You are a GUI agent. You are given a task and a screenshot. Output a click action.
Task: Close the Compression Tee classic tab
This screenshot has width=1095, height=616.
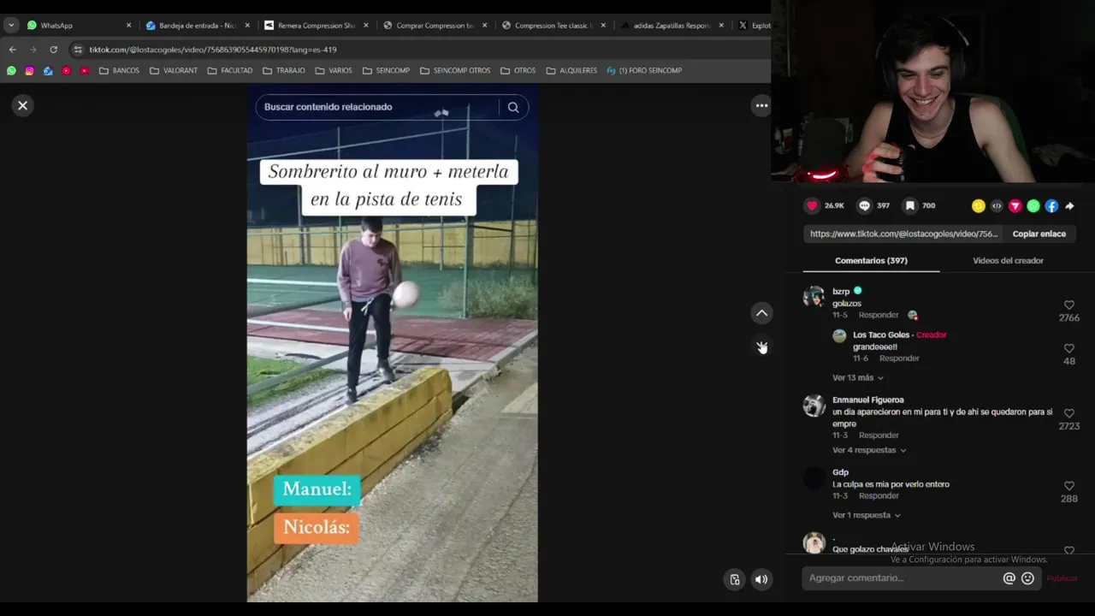[603, 26]
